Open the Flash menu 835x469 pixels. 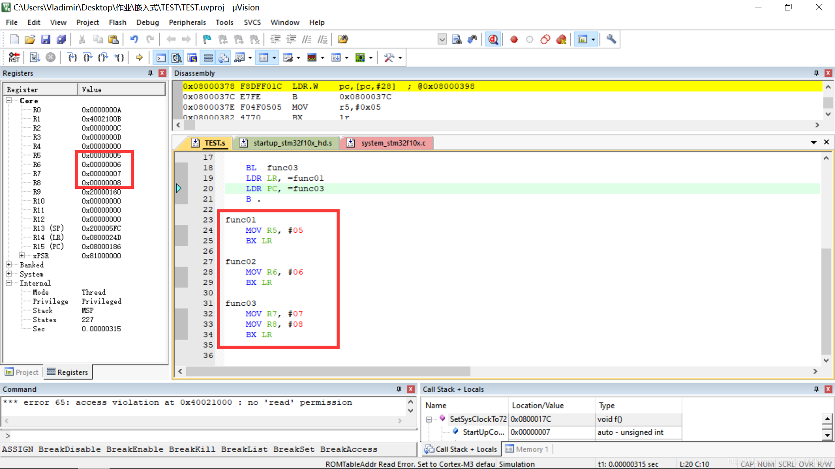click(117, 22)
